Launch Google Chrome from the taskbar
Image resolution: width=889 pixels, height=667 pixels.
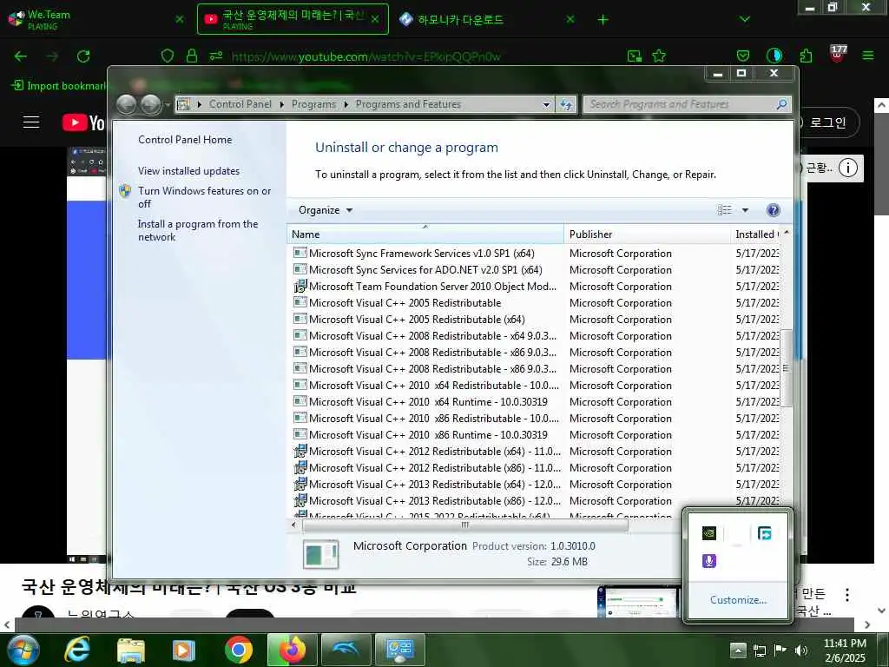coord(238,650)
